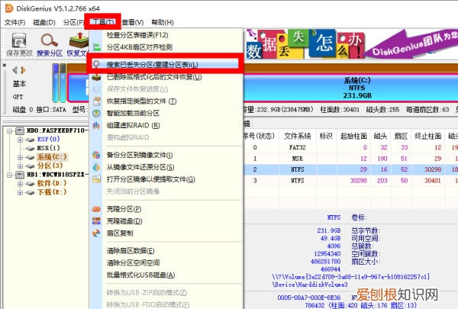Click the icon for 智能加载当前分区
This screenshot has height=309, width=458.
pos(96,113)
